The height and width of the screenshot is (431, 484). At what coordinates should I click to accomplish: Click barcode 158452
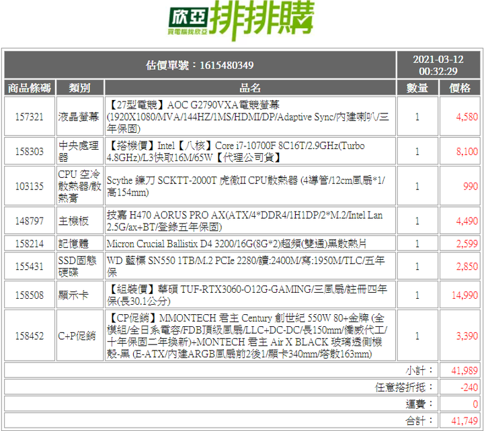[30, 336]
